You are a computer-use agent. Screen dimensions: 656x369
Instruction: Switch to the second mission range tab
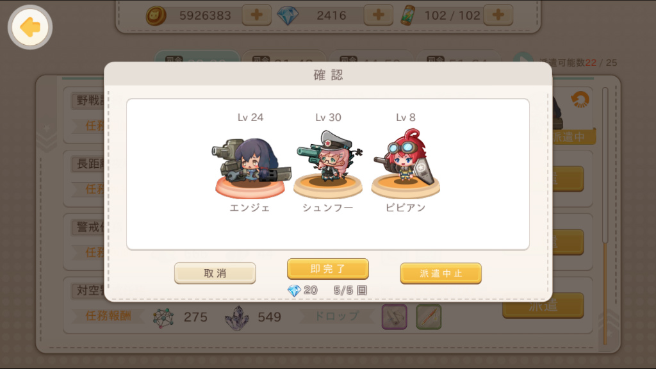tap(284, 56)
